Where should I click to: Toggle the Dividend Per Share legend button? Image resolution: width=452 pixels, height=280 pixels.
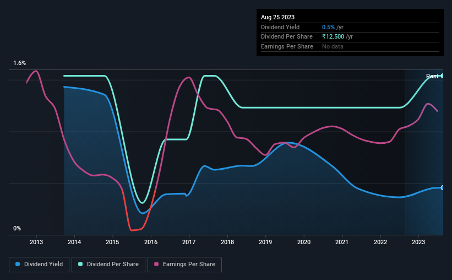tap(108, 265)
